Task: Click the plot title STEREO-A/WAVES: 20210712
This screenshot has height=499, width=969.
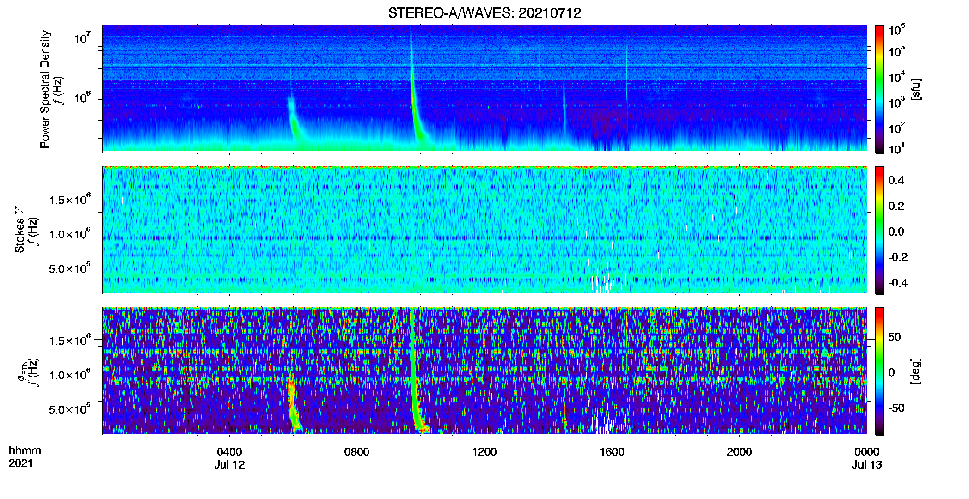Action: tap(484, 13)
